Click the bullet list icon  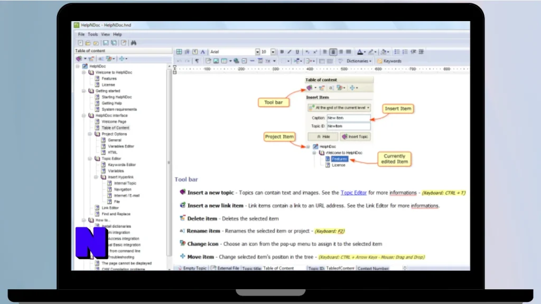397,52
